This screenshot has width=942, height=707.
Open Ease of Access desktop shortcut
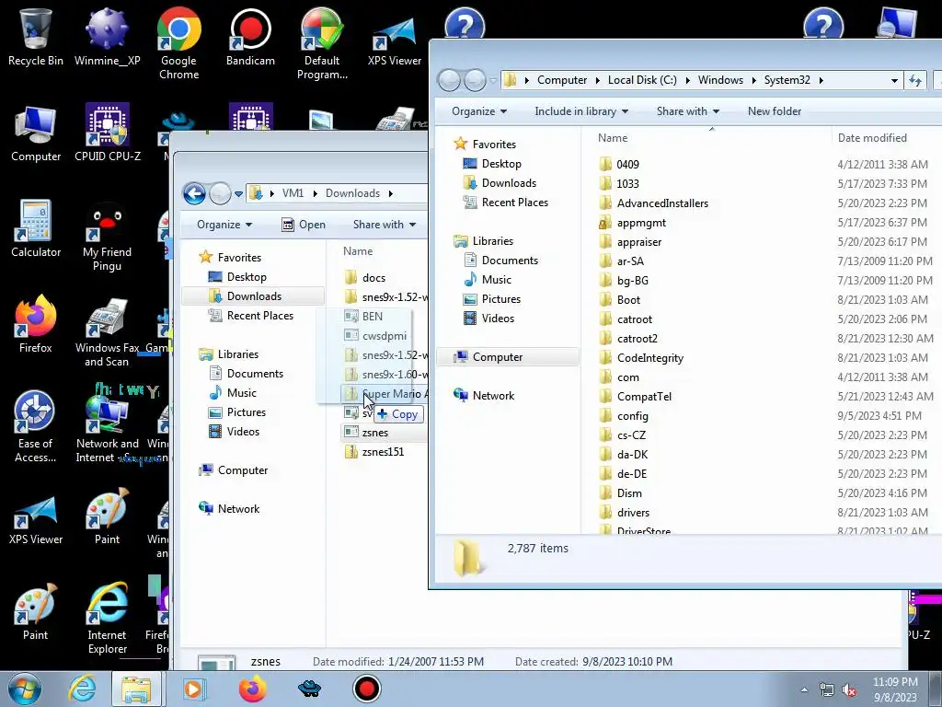click(36, 427)
